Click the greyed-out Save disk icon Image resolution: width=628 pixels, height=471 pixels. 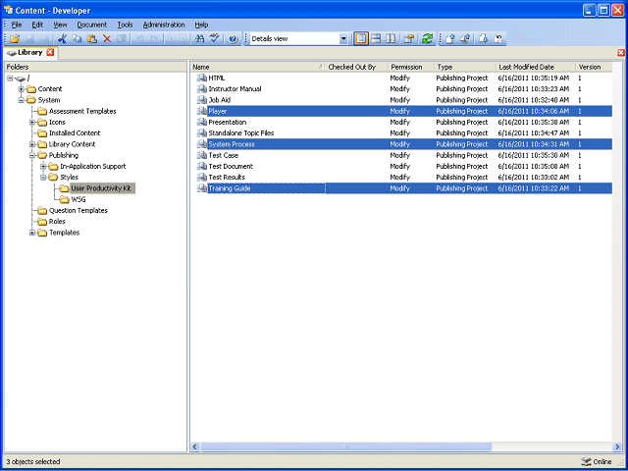pyautogui.click(x=30, y=39)
